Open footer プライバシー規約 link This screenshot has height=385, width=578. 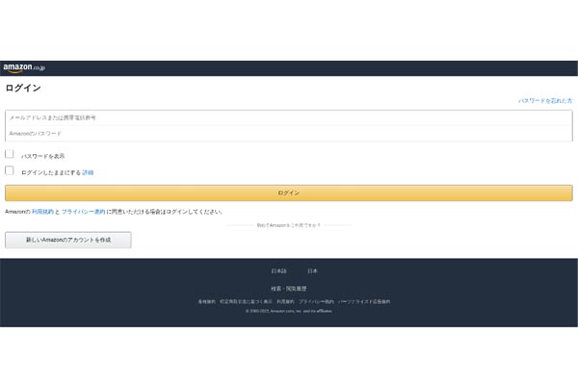pos(316,301)
